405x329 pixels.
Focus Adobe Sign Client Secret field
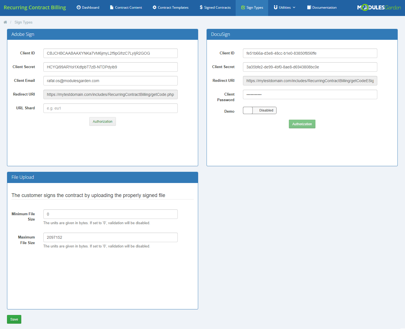click(111, 67)
